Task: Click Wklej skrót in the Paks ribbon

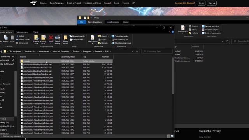Action: [22, 43]
